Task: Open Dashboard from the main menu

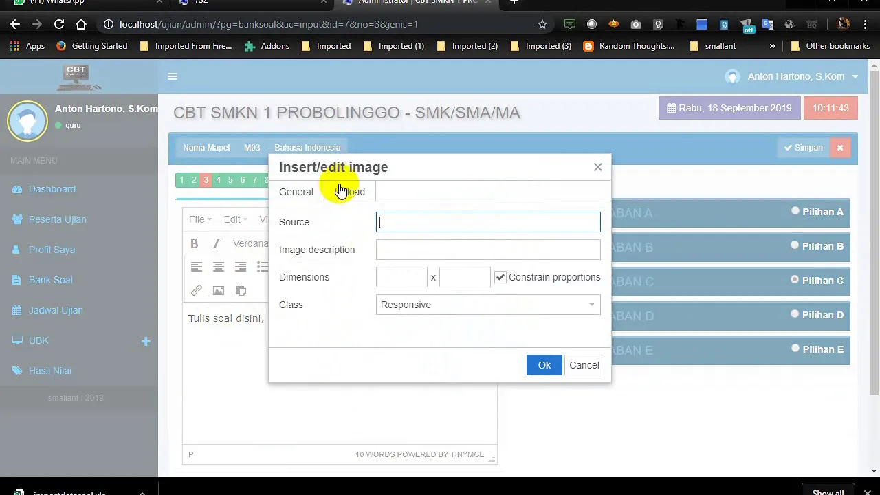Action: 52,189
